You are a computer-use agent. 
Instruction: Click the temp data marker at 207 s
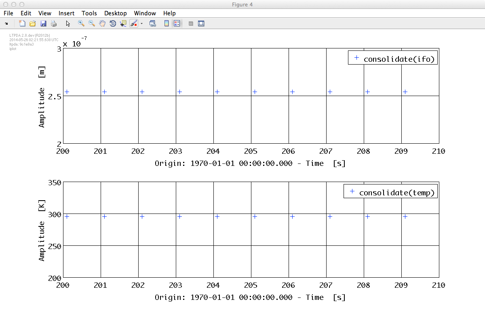[330, 216]
